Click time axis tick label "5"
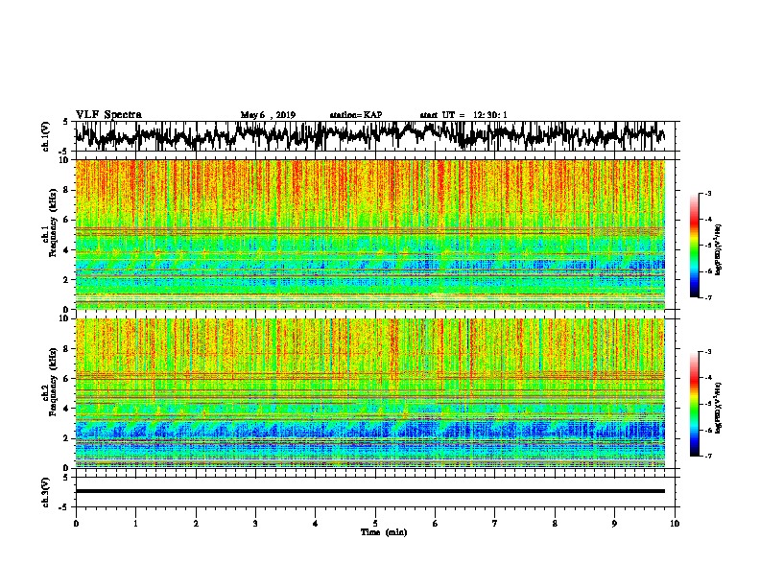Screen dimensions: 760x587 coord(375,524)
